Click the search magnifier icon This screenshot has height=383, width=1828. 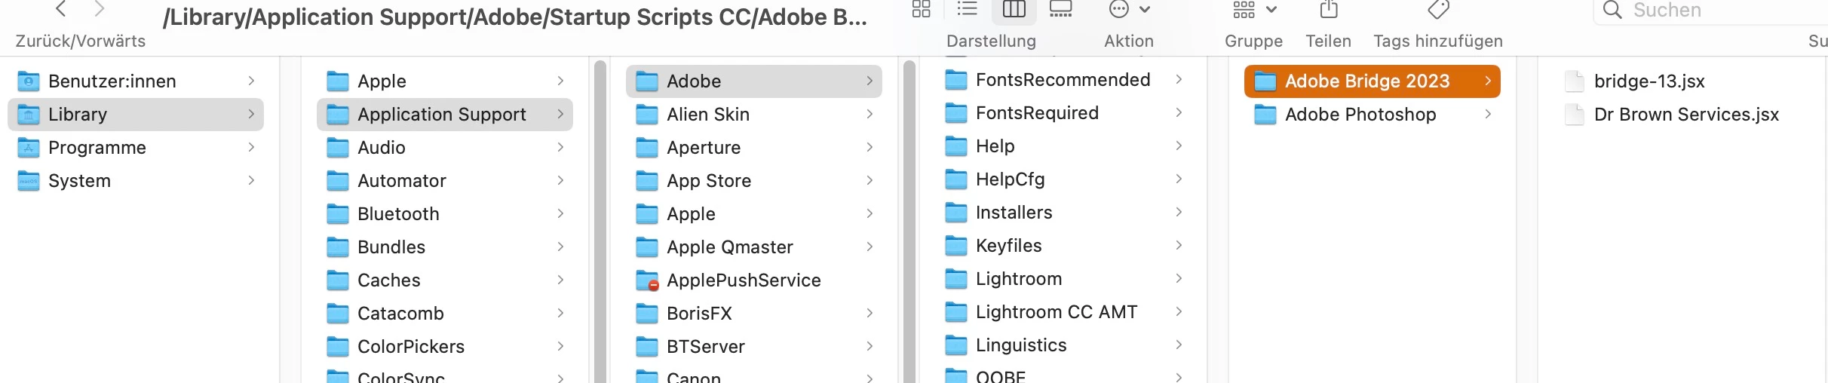pyautogui.click(x=1612, y=10)
